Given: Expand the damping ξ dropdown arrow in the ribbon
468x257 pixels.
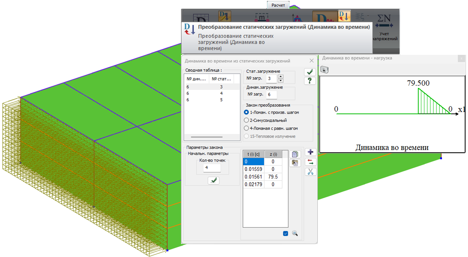Looking at the screenshot, I should click(369, 16).
